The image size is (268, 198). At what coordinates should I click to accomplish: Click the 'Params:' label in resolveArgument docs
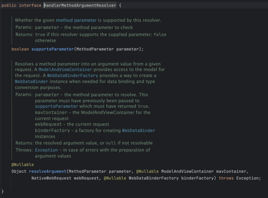(24, 95)
